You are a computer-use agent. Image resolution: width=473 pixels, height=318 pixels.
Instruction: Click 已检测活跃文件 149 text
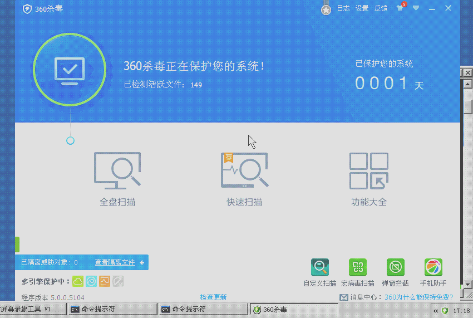[163, 85]
